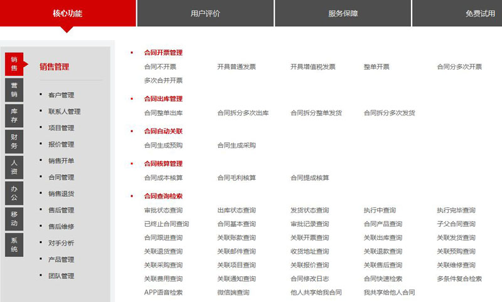Open the APP语音检索 link
Viewport: 502px width, 302px height.
click(163, 292)
